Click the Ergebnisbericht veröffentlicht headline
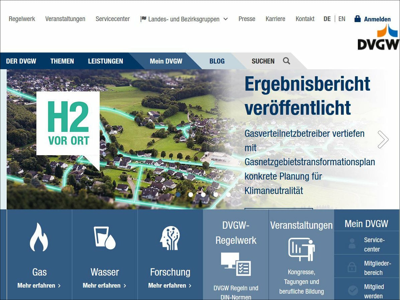 307,96
